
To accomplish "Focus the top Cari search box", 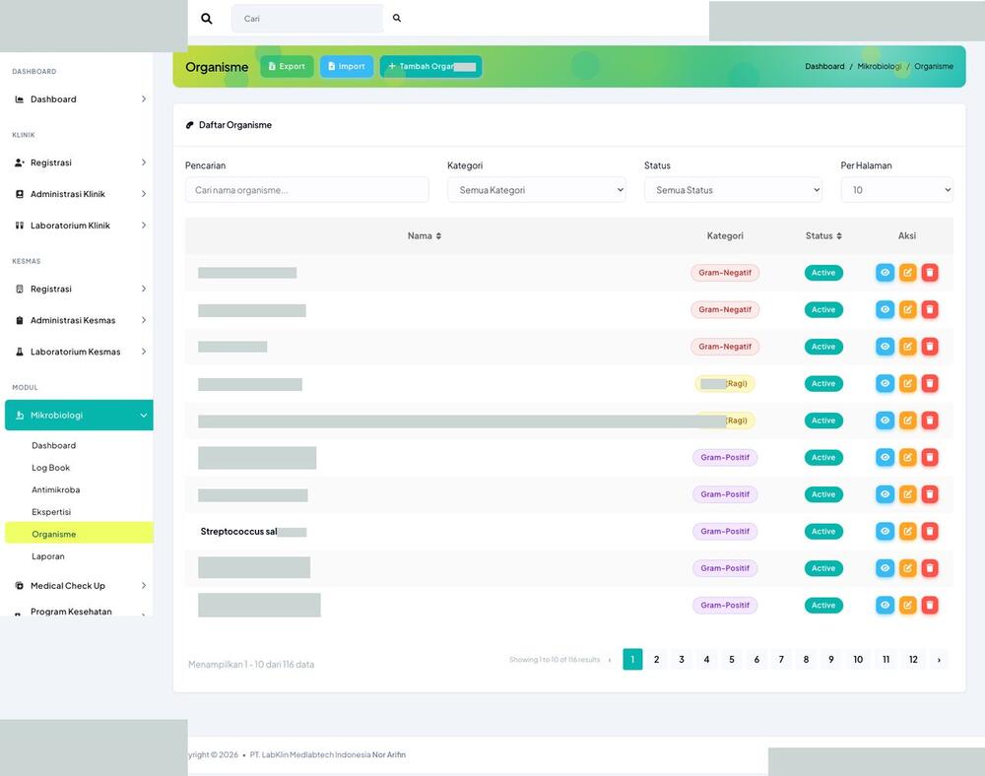I will point(307,19).
